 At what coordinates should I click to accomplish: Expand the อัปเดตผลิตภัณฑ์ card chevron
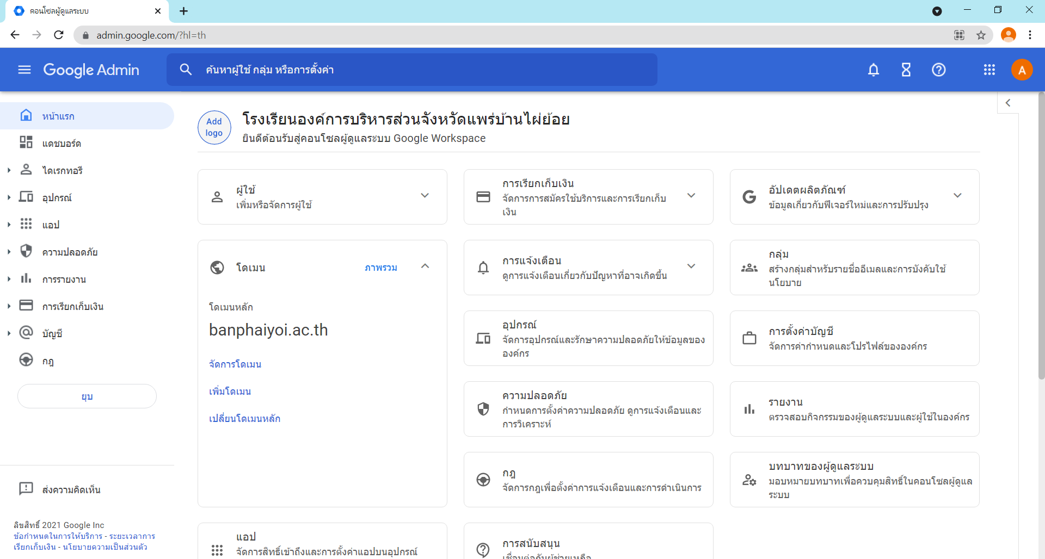[957, 196]
